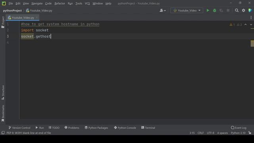
Task: Click line:column 3:15 indicator
Action: pyautogui.click(x=192, y=133)
